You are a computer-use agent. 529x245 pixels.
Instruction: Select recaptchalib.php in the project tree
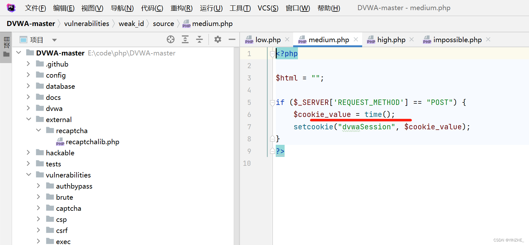click(x=92, y=142)
